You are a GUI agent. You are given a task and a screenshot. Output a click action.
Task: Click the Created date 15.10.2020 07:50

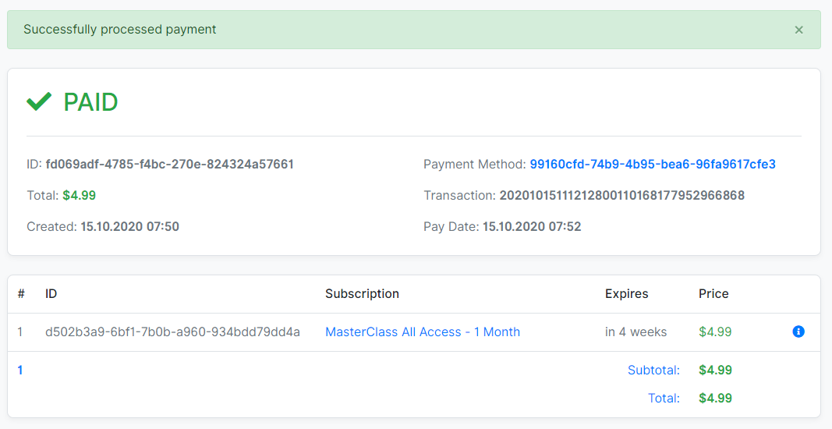tap(129, 227)
